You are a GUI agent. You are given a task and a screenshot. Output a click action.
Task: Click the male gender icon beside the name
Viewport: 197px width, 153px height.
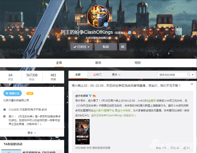[x=130, y=33]
